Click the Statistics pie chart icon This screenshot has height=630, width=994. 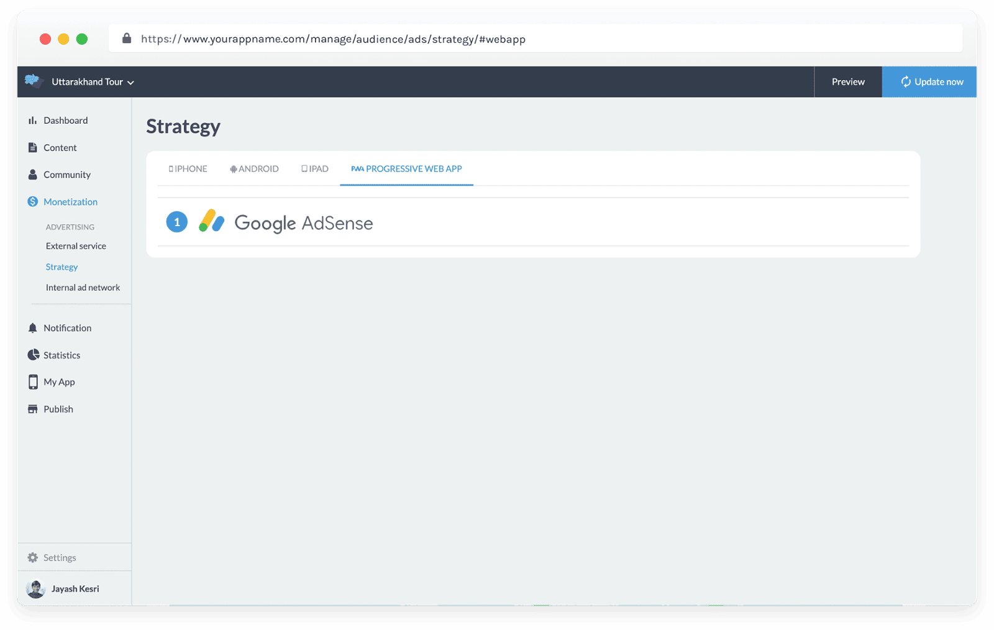[x=33, y=355]
